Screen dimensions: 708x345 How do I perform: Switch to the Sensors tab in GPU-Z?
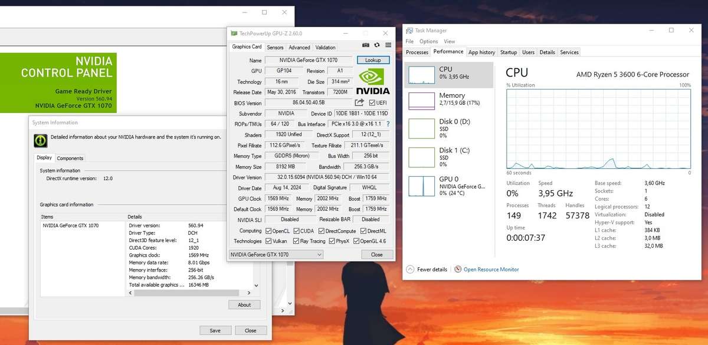click(275, 47)
